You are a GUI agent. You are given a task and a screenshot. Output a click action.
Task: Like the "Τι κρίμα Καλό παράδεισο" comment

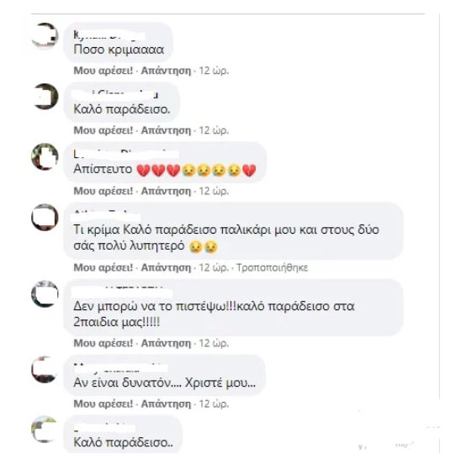point(103,267)
